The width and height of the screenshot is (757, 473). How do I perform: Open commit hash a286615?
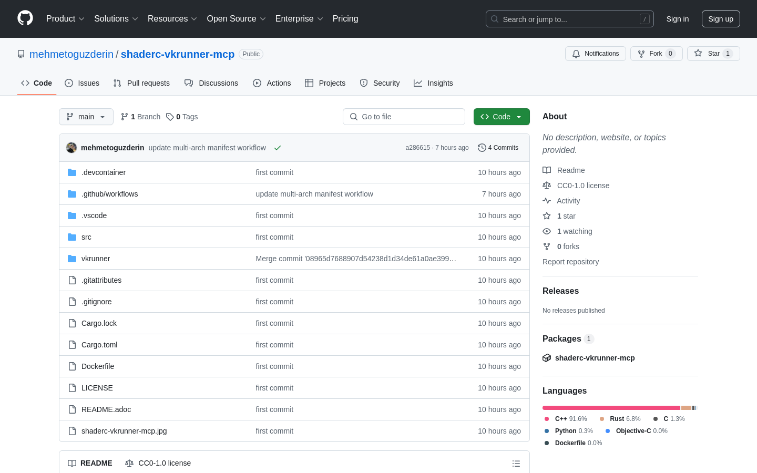417,148
